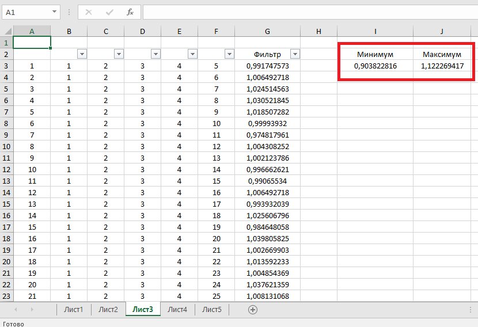The width and height of the screenshot is (478, 327).
Task: Click cell with value 1,002123786
Action: click(267, 158)
